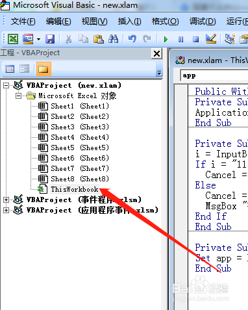The height and width of the screenshot is (310, 248).
Task: Click the i = InputB code line
Action: pos(221,154)
